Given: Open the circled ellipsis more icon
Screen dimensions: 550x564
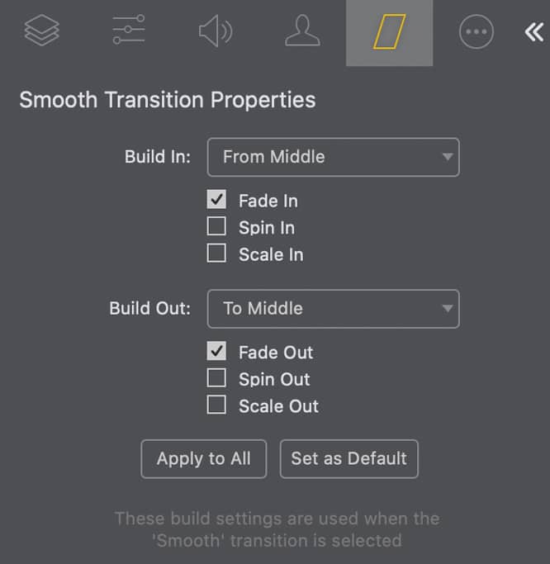Looking at the screenshot, I should (x=476, y=32).
